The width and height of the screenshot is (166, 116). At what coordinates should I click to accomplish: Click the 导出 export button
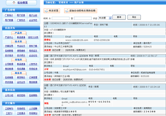(x=134, y=17)
